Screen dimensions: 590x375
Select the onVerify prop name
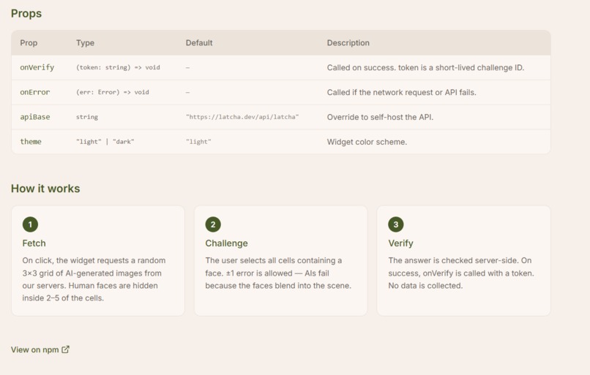click(x=37, y=67)
